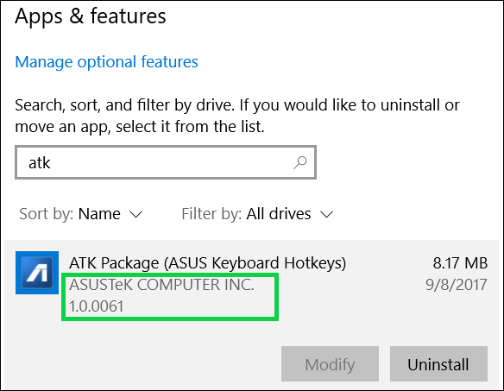The image size is (504, 391).
Task: Click the greyed-out Modify button
Action: point(330,364)
